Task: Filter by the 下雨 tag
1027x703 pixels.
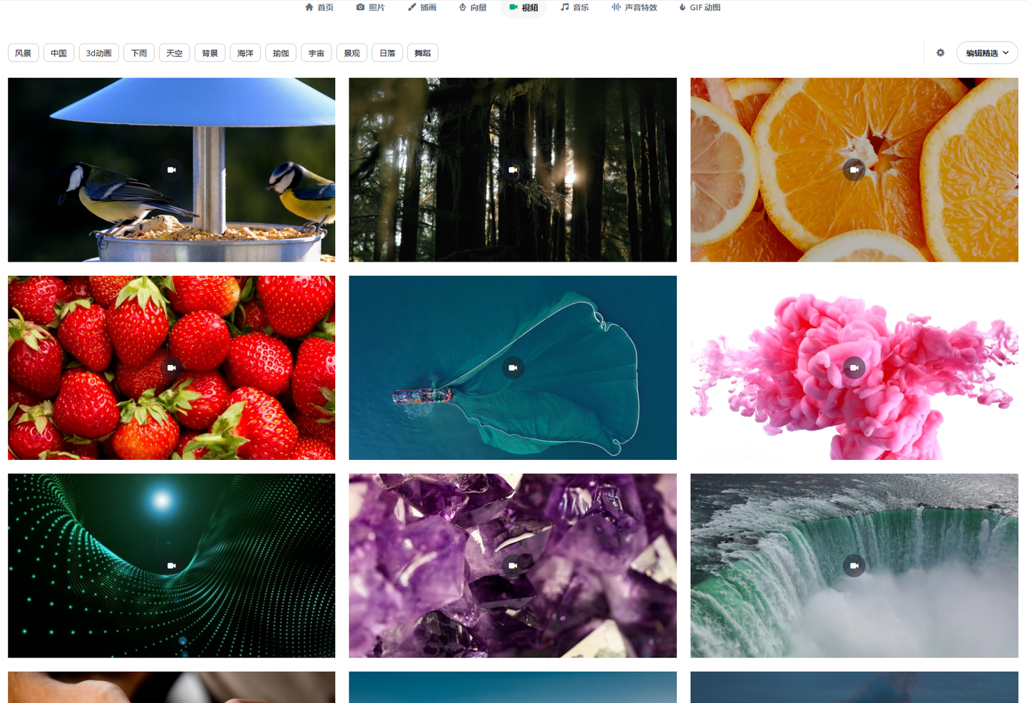Action: (x=139, y=53)
